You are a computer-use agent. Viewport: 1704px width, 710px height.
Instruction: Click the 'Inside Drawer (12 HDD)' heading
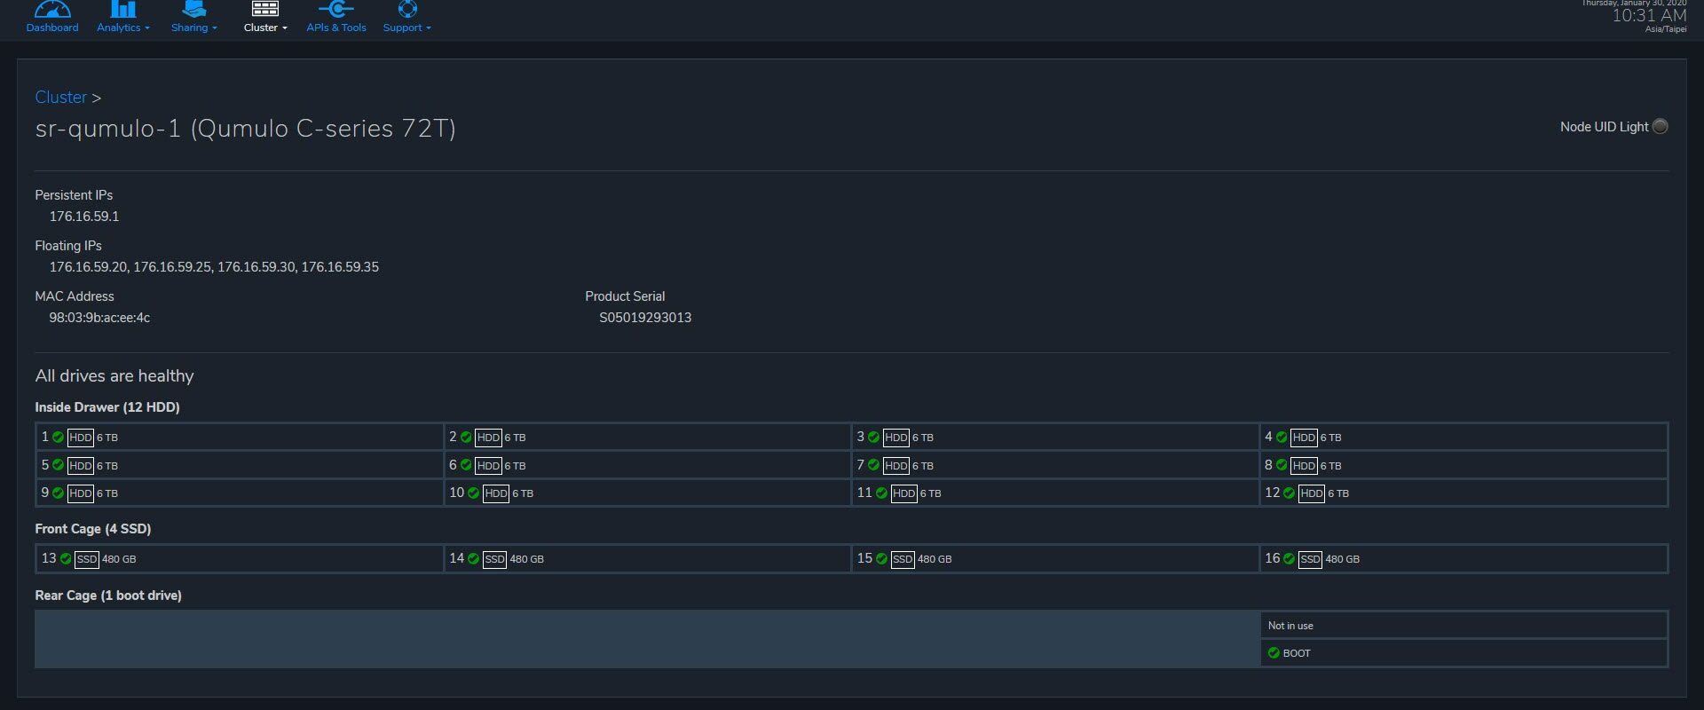tap(107, 407)
